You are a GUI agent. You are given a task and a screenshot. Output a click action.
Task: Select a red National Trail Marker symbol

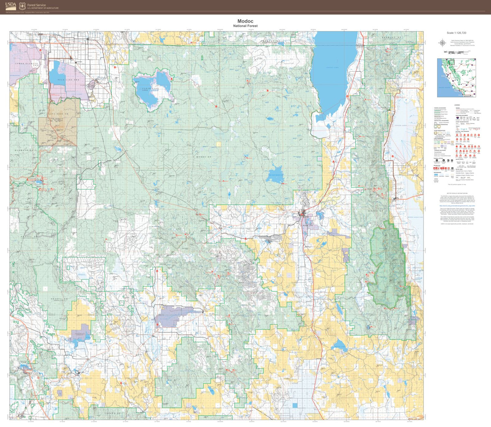(457, 135)
